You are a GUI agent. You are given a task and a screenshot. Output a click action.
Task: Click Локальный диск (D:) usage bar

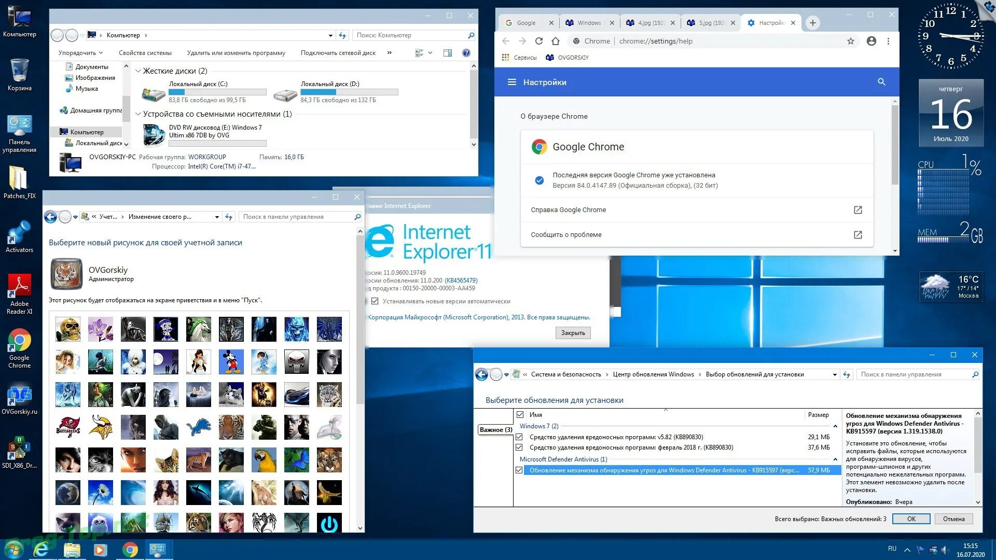click(349, 92)
